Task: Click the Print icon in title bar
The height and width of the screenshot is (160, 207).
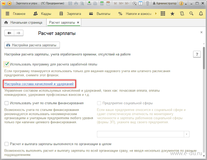Action: (76, 4)
